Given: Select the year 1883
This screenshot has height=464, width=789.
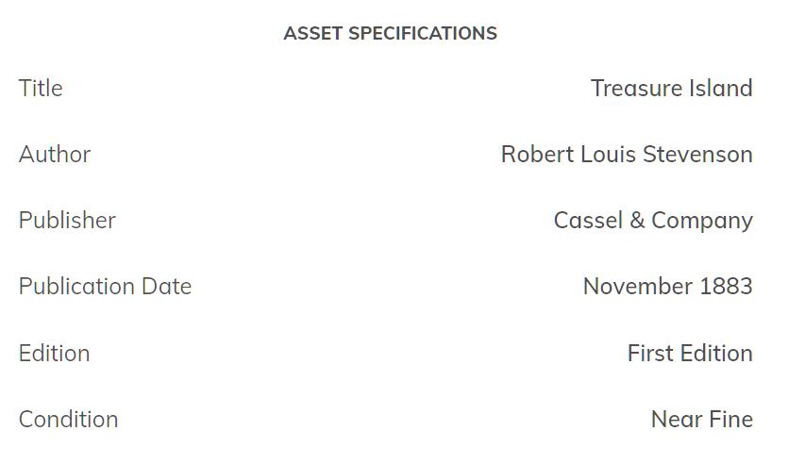Looking at the screenshot, I should tap(726, 287).
